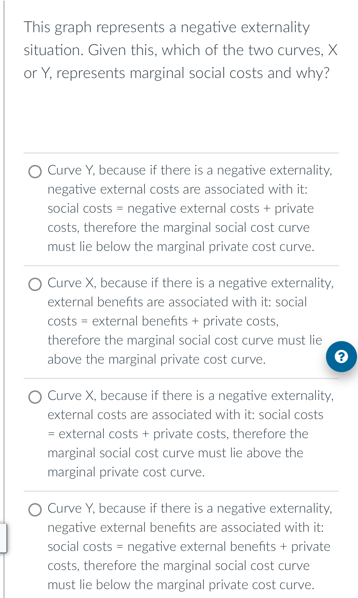The height and width of the screenshot is (598, 358).
Task: Click the radio button beside the third option
Action: [35, 397]
